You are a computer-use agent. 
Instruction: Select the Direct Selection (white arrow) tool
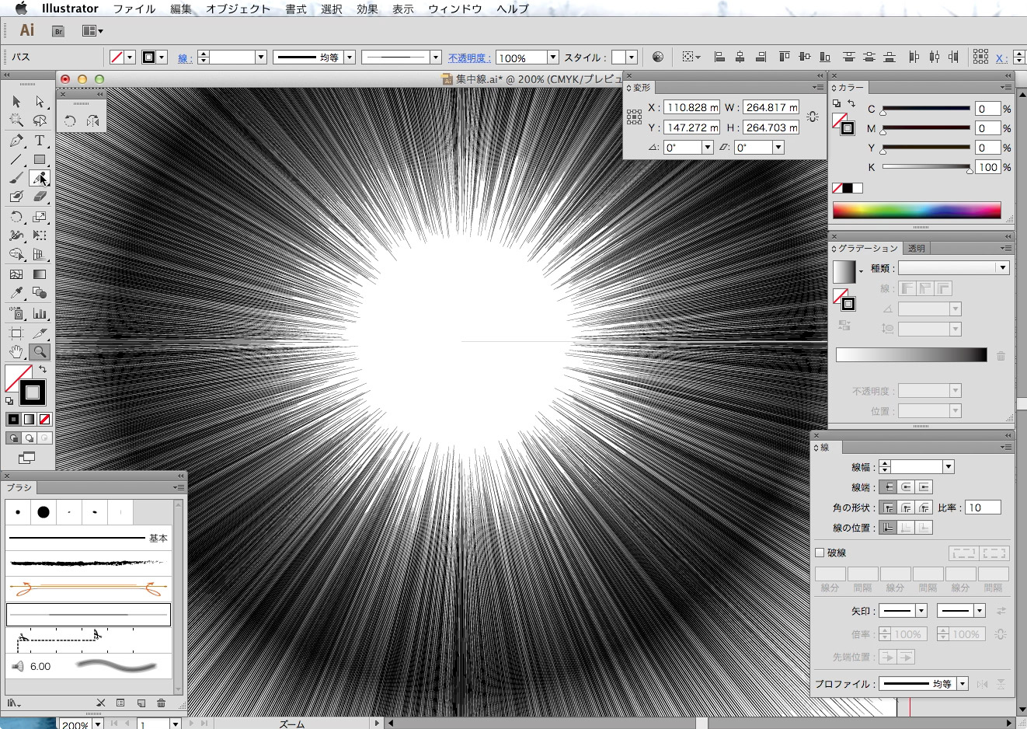40,102
